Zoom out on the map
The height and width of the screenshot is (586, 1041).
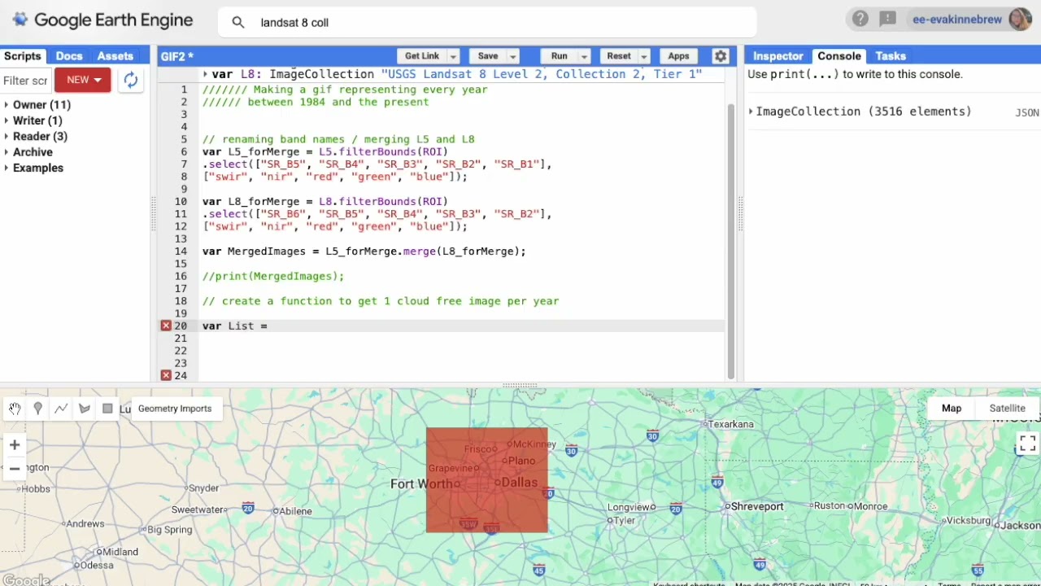15,469
